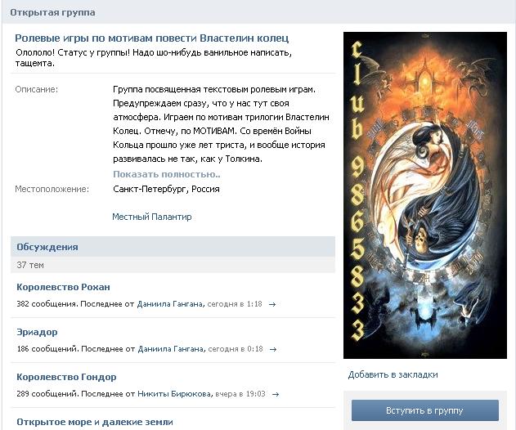Open the 'Местный Палантир' link
The width and height of the screenshot is (516, 430).
(x=152, y=217)
